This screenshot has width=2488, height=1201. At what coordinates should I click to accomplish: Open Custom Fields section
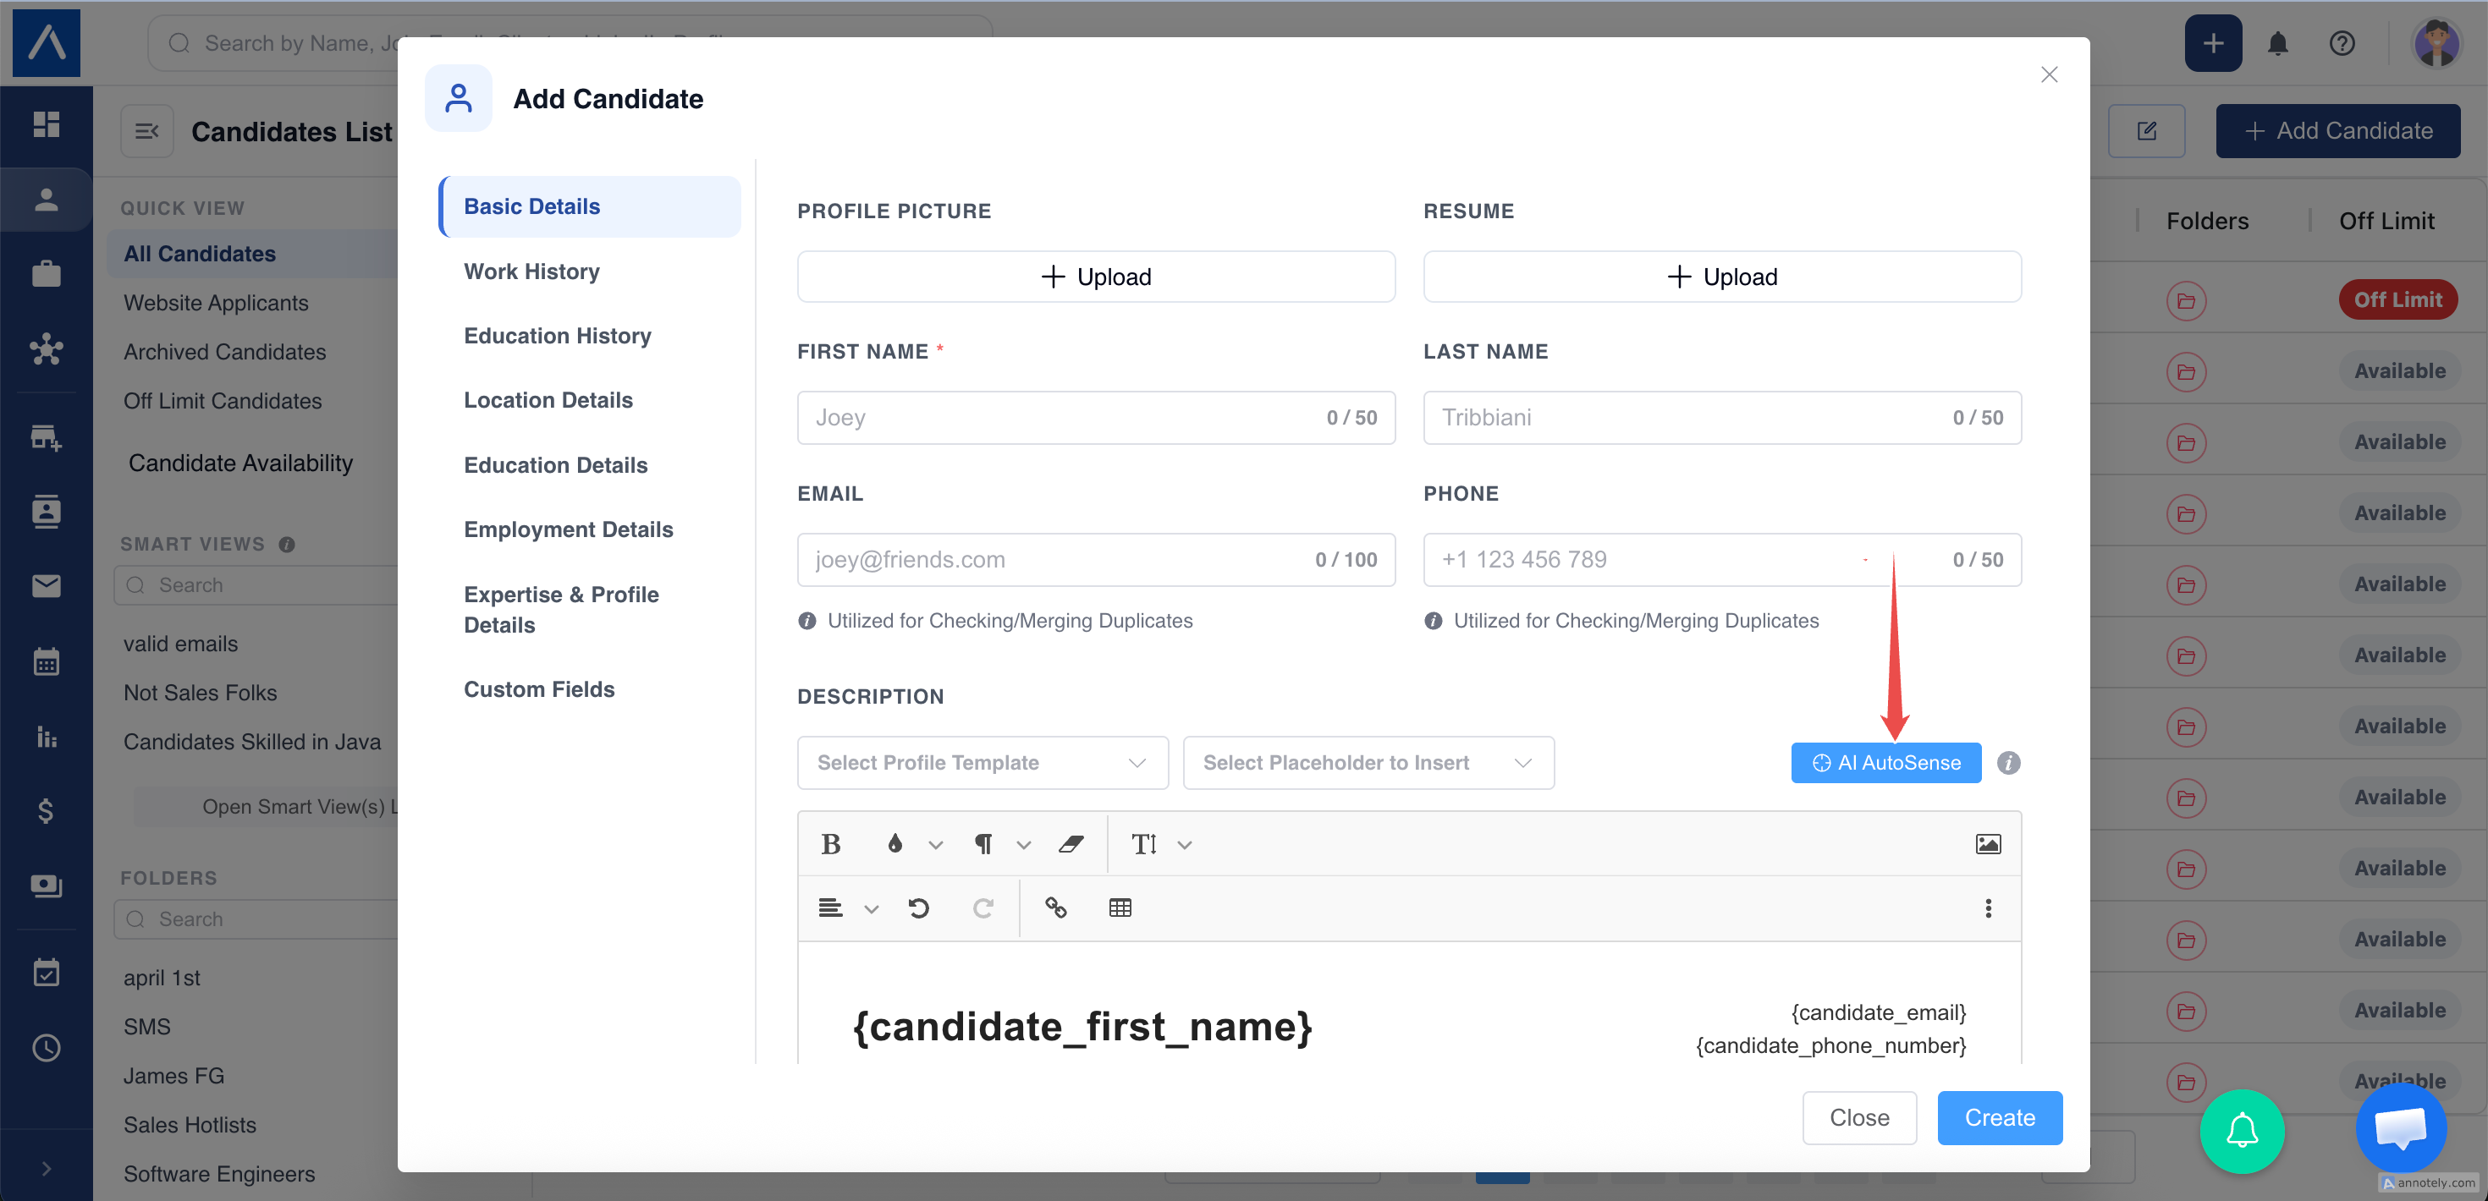click(539, 689)
